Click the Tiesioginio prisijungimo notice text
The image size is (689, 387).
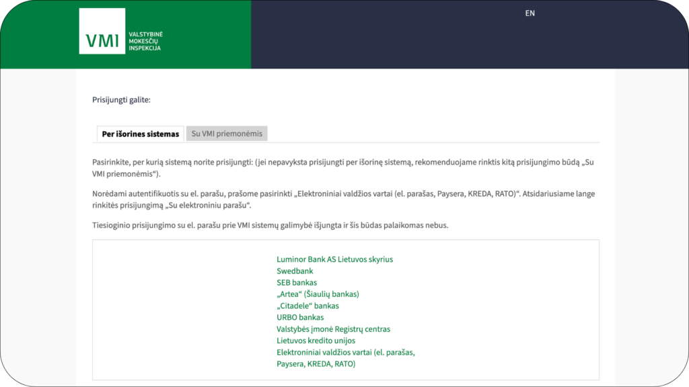tap(270, 225)
